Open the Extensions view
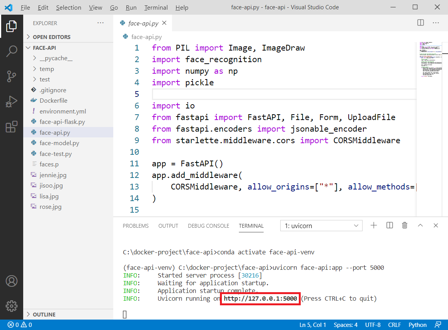 (12, 127)
